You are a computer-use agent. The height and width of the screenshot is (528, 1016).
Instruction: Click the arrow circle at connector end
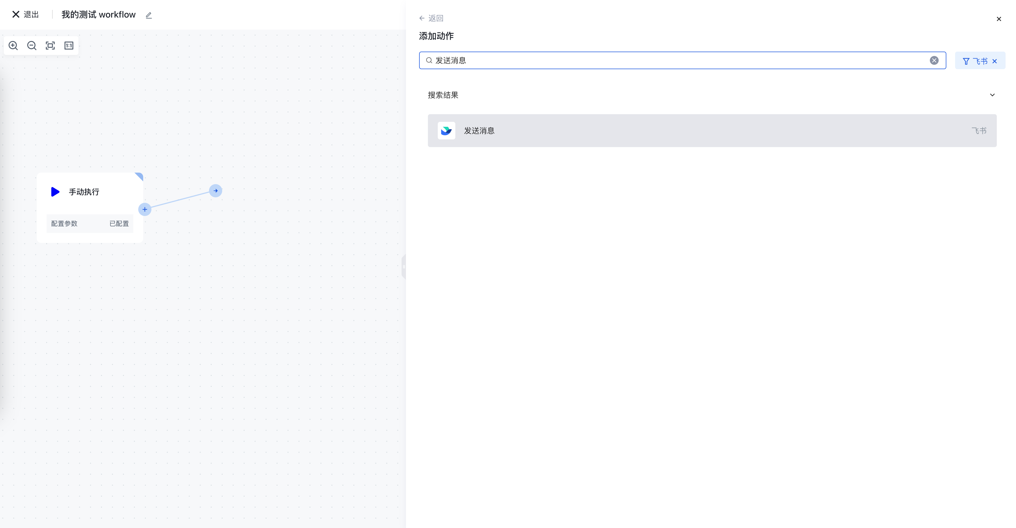(x=215, y=191)
